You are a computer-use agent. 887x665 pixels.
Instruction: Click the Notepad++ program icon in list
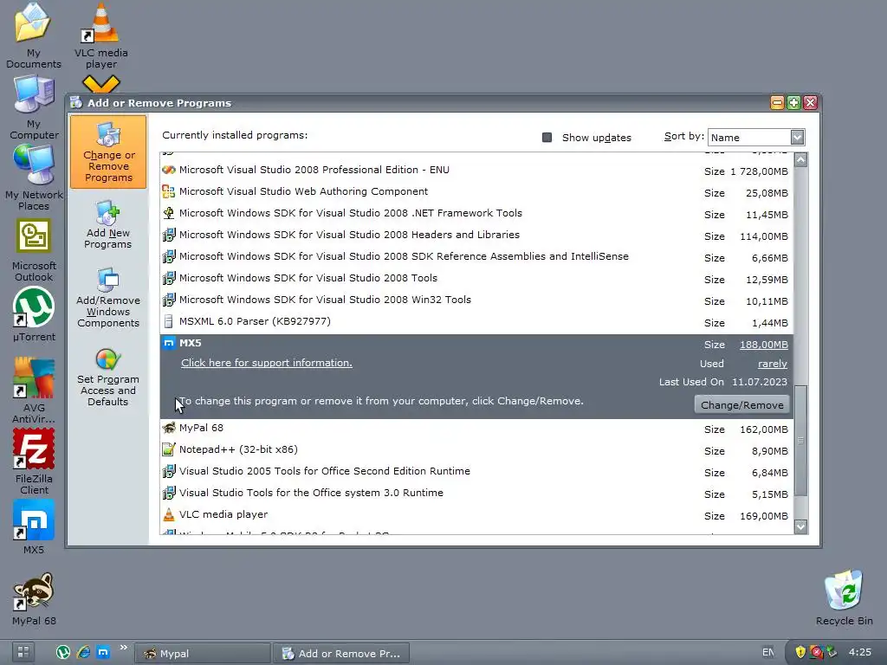[169, 449]
